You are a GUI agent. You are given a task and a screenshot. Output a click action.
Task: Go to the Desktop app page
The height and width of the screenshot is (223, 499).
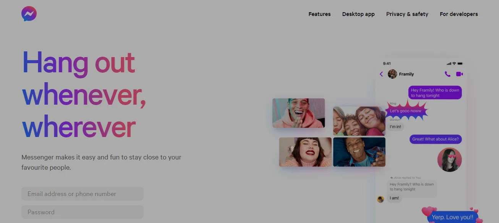(358, 14)
